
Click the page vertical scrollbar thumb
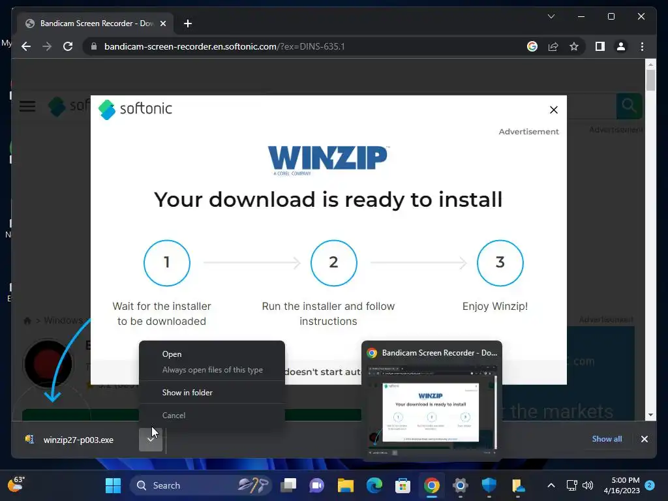650,80
